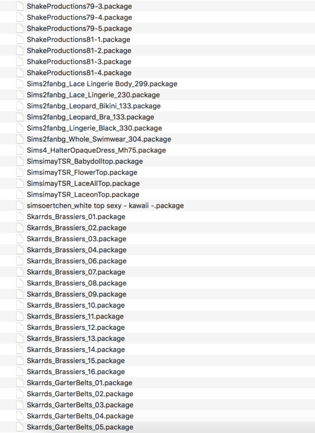Click icon beside Skarrds_GarterBelts_05.package
Screen dimensions: 315x433
(20, 427)
